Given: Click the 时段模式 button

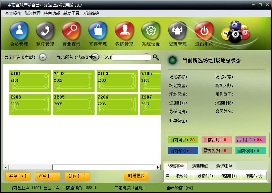Looking at the screenshot, I should pyautogui.click(x=136, y=176).
